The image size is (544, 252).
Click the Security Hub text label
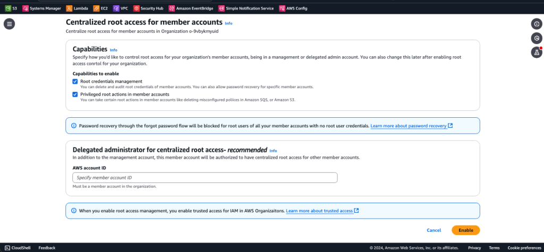click(152, 8)
